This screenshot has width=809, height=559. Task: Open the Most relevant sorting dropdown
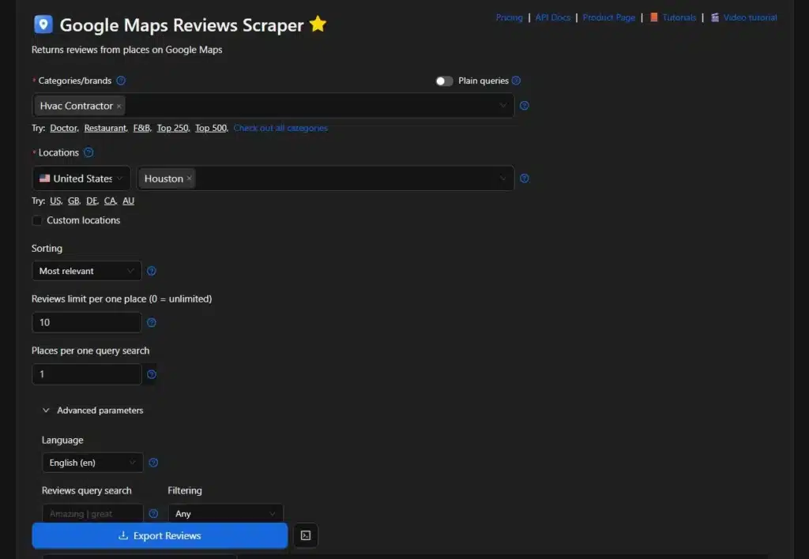(x=86, y=270)
